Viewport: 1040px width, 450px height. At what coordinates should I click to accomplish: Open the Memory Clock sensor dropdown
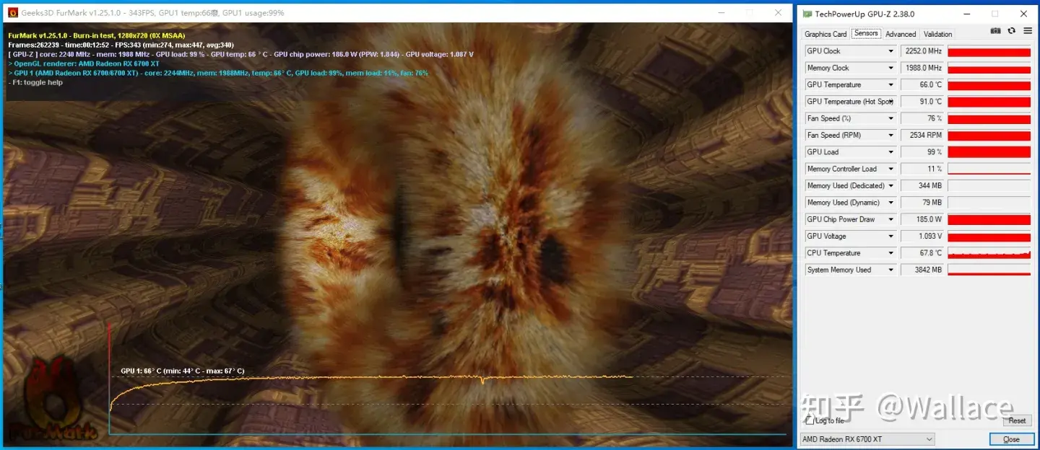890,68
